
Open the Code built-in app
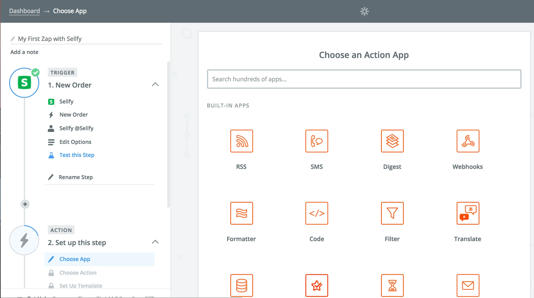pos(316,213)
